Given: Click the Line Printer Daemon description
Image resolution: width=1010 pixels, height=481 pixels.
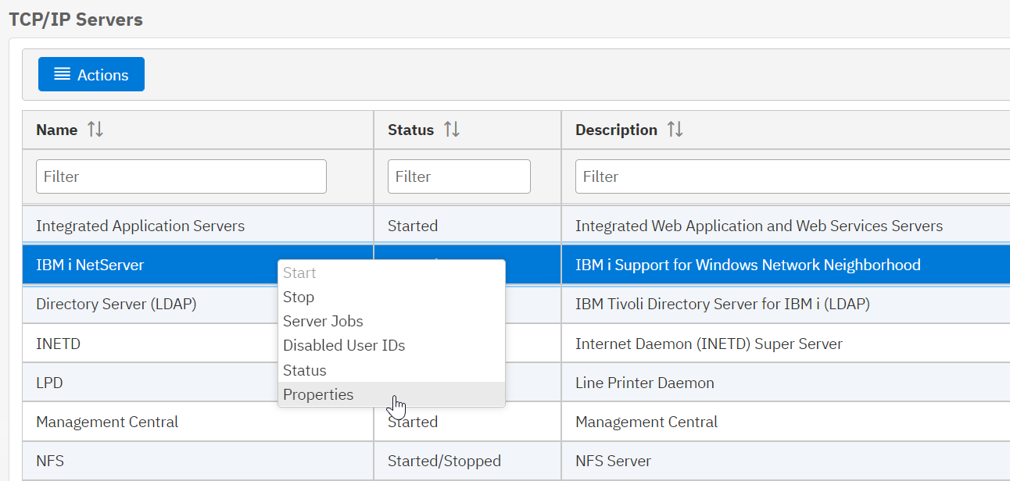Looking at the screenshot, I should (645, 383).
